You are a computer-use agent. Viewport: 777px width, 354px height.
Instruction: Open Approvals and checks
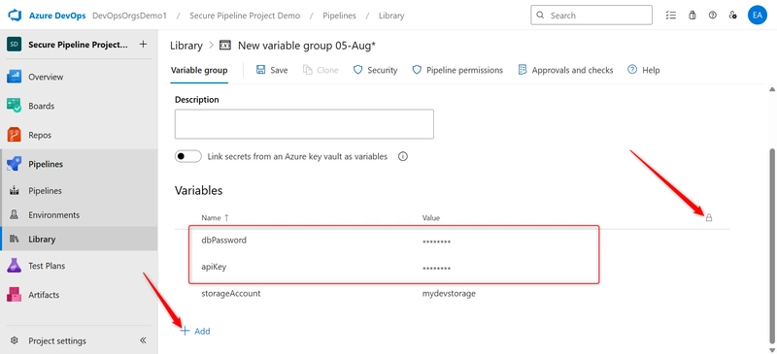click(565, 70)
